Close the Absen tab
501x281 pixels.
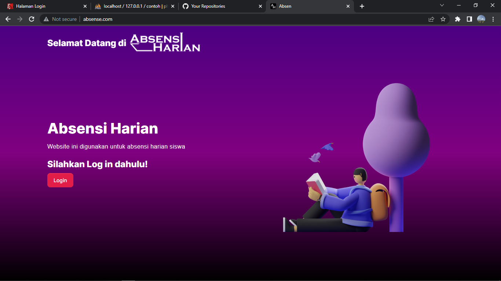coord(348,6)
